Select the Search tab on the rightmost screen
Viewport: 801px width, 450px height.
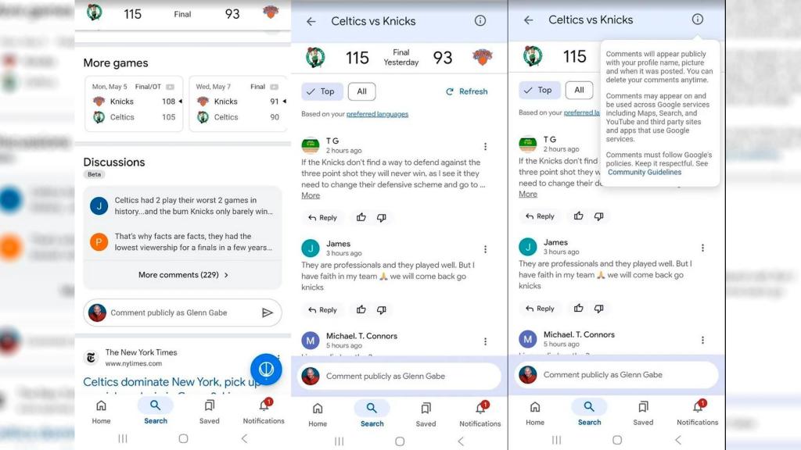pos(589,412)
